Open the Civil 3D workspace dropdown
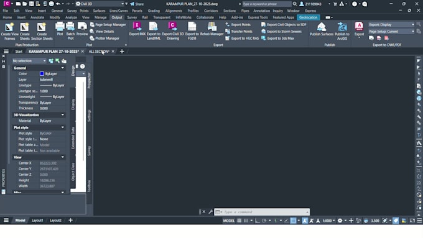This screenshot has height=238, width=423. pos(100,4)
